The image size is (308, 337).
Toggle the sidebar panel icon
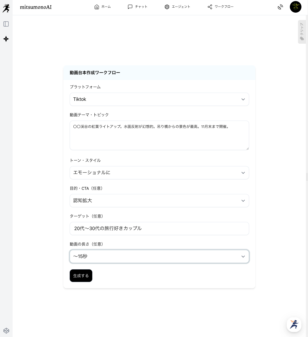coord(6,24)
